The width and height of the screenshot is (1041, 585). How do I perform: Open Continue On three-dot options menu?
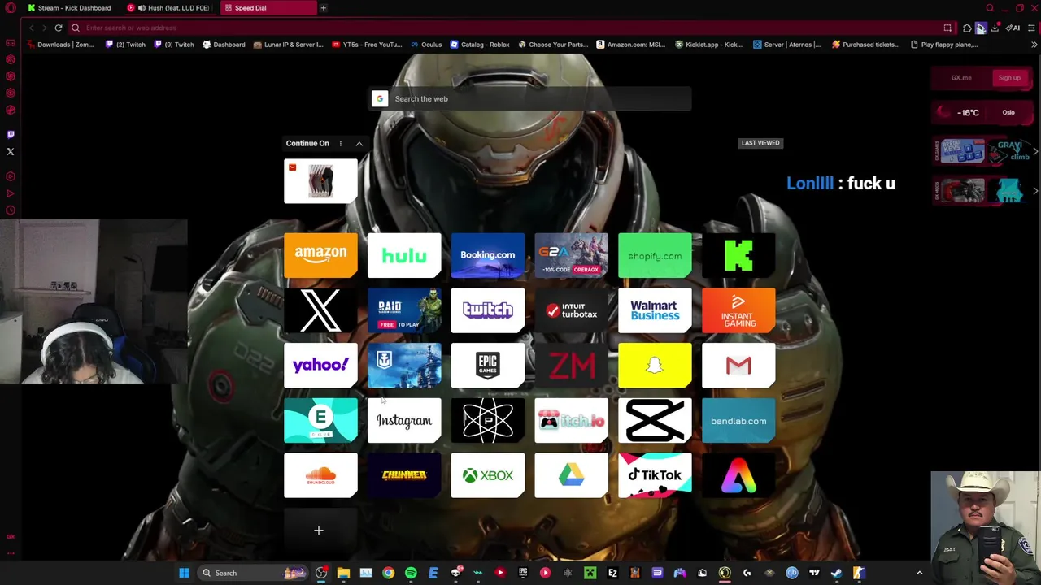(341, 144)
